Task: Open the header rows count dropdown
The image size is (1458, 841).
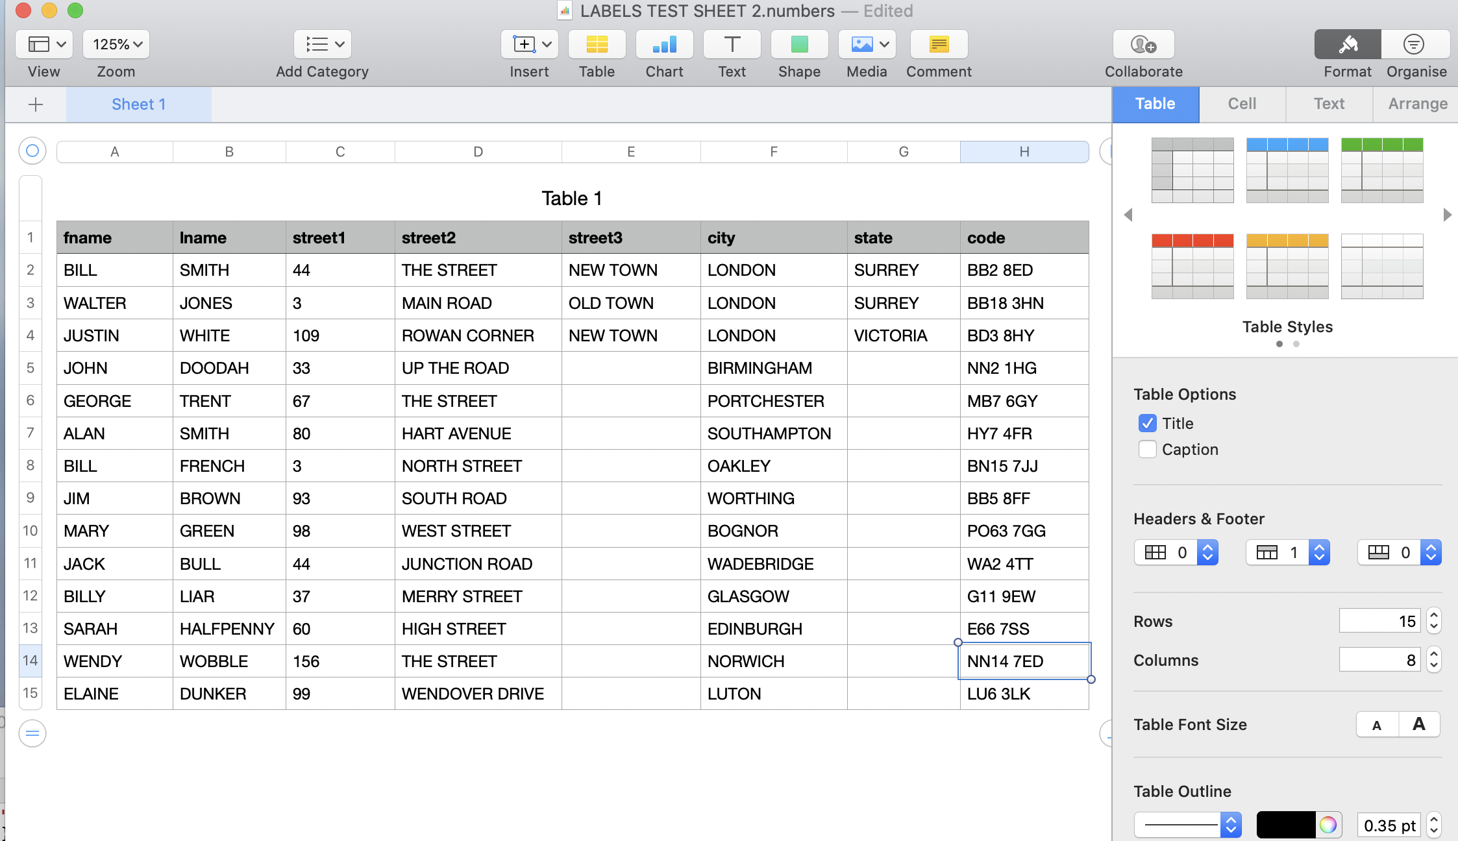Action: 1318,552
